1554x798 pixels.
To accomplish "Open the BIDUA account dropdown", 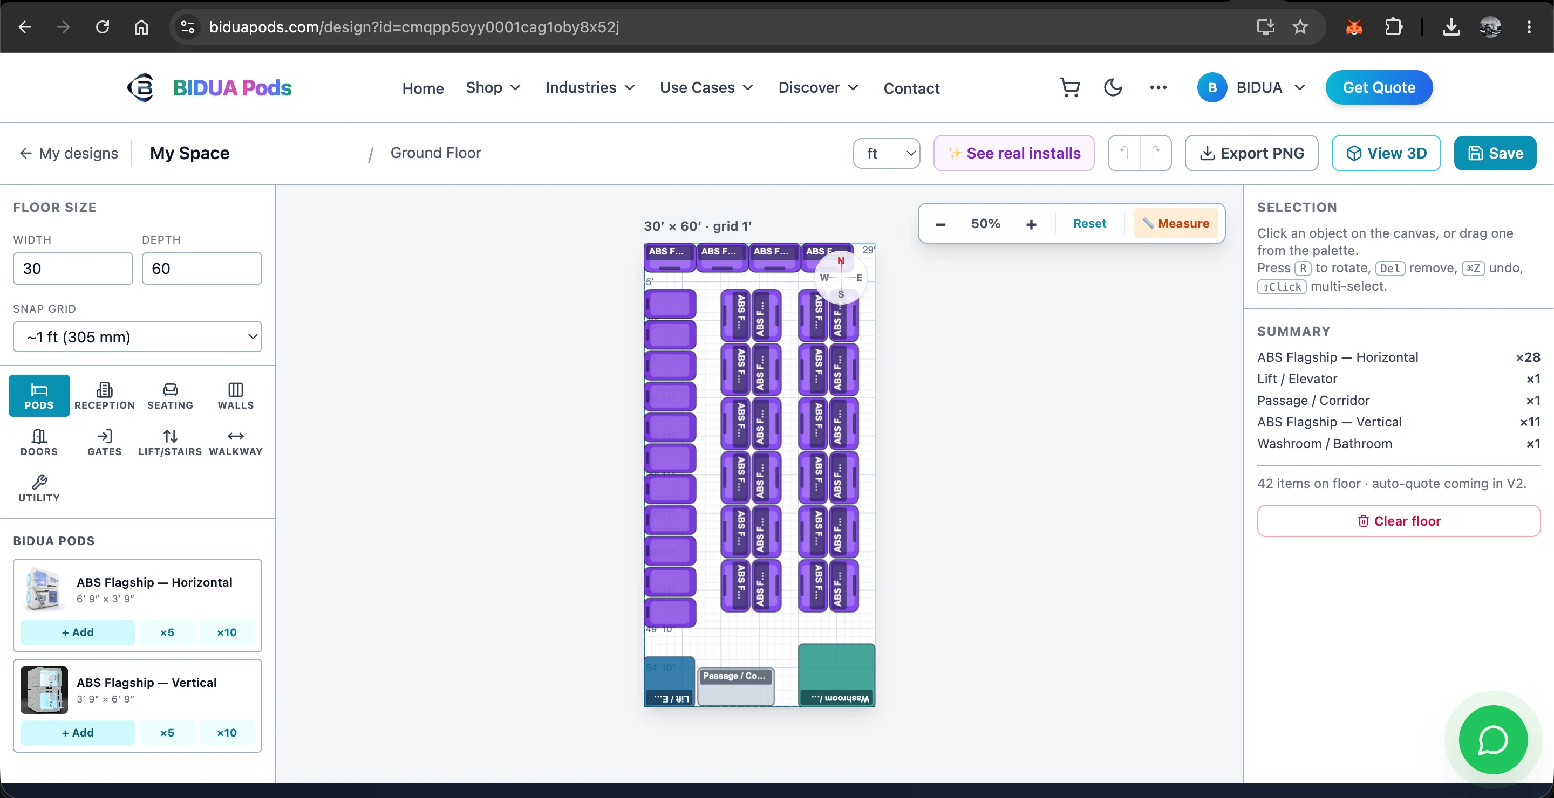I will click(x=1252, y=88).
